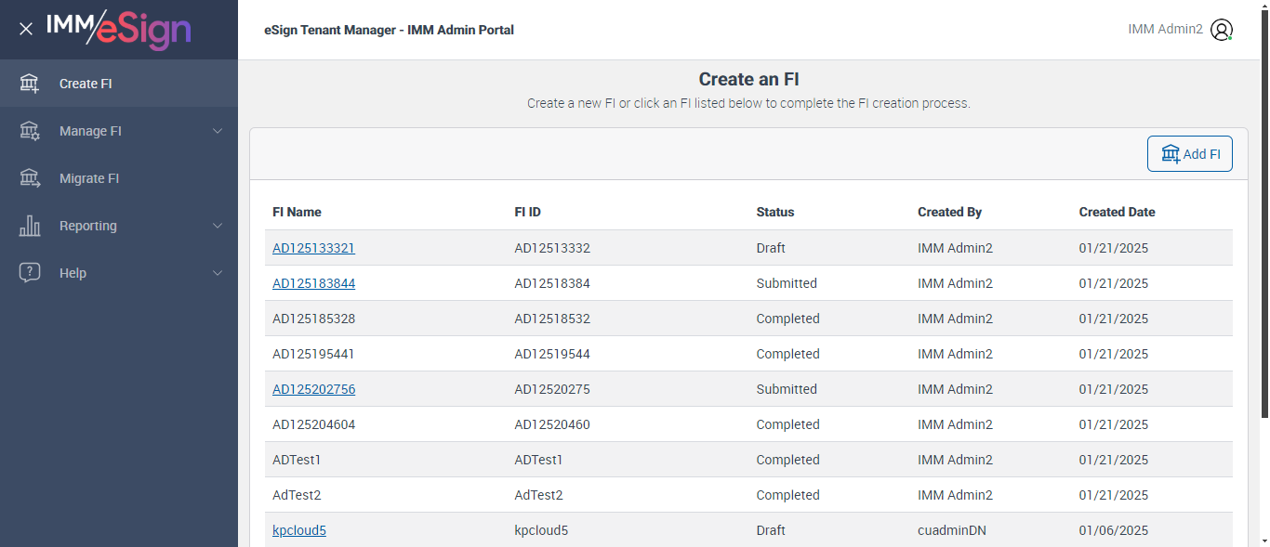Click the Draft status of kpcloud5
Image resolution: width=1270 pixels, height=547 pixels.
(771, 530)
